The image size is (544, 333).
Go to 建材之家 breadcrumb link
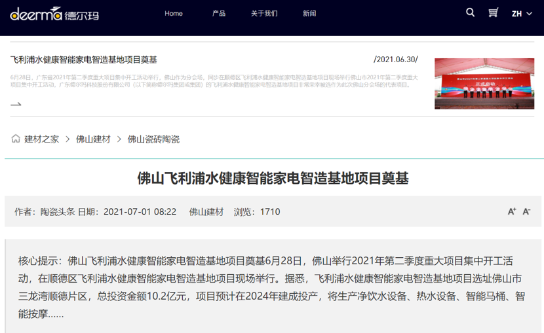click(x=42, y=139)
